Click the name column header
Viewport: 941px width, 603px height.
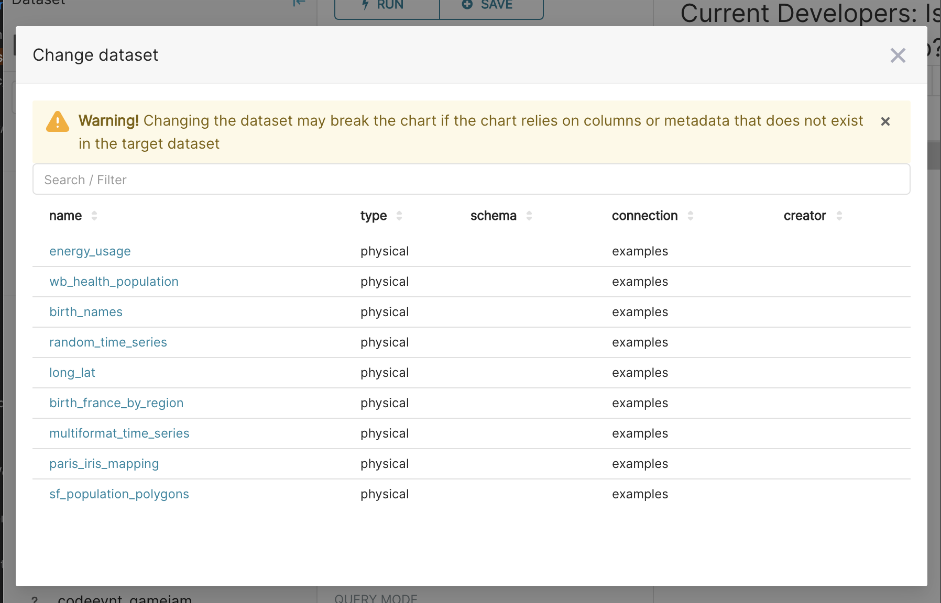coord(65,216)
